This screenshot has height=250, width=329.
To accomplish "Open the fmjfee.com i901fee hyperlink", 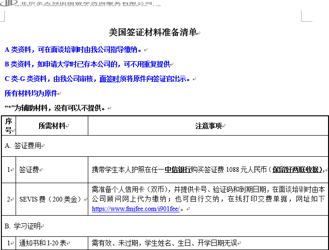I will click(135, 209).
